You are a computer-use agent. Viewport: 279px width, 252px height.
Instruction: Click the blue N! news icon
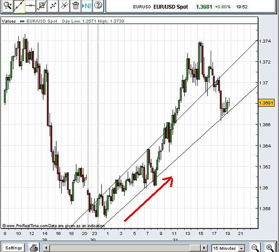(87, 6)
